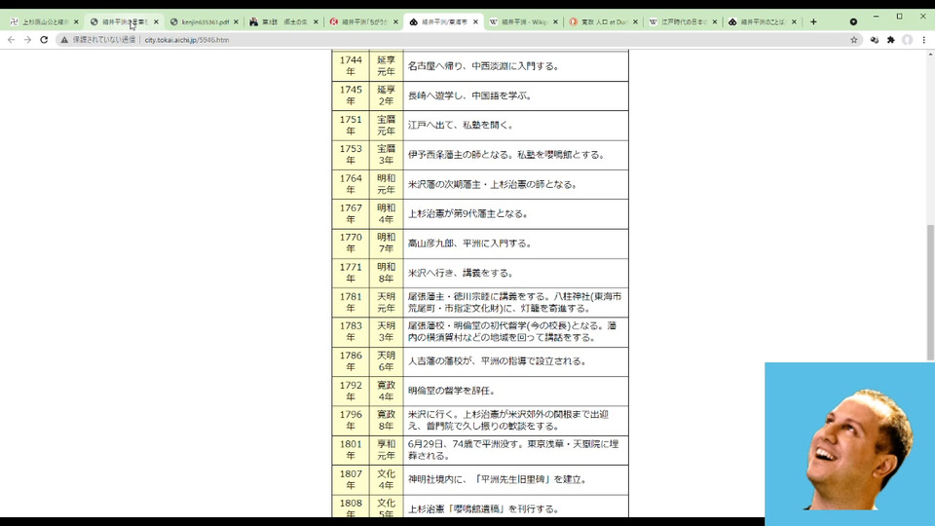Close the kenjin635361.pdf tab
The width and height of the screenshot is (935, 526).
coord(236,22)
